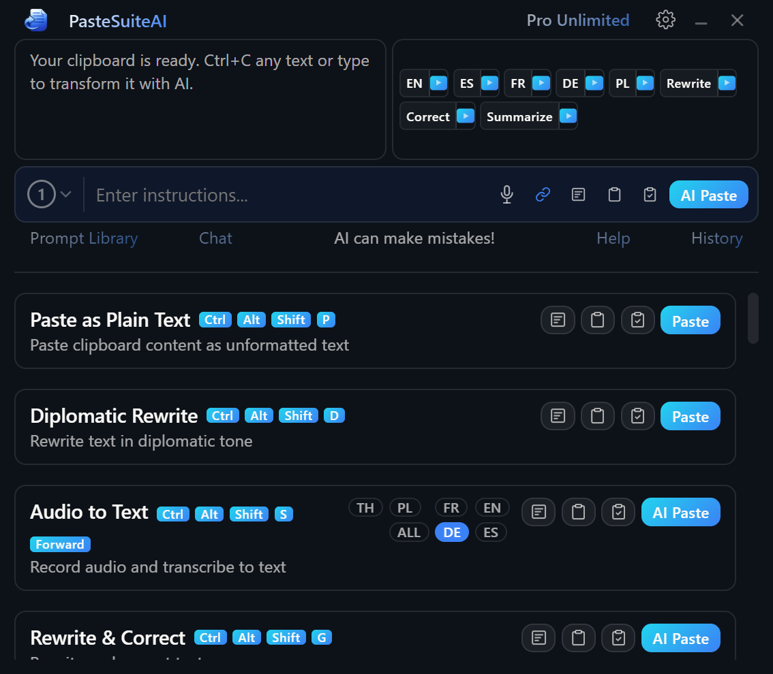The height and width of the screenshot is (674, 773).
Task: Run the Summarize quick action play arrow
Action: (x=568, y=116)
